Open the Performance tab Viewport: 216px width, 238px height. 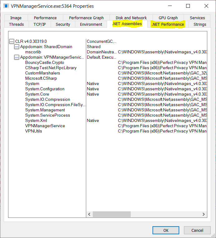coord(45,18)
